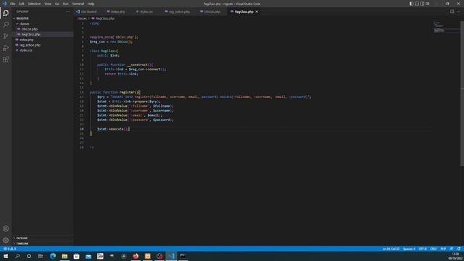This screenshot has width=464, height=261.
Task: Click the CRLF line ending status item
Action: 434,249
